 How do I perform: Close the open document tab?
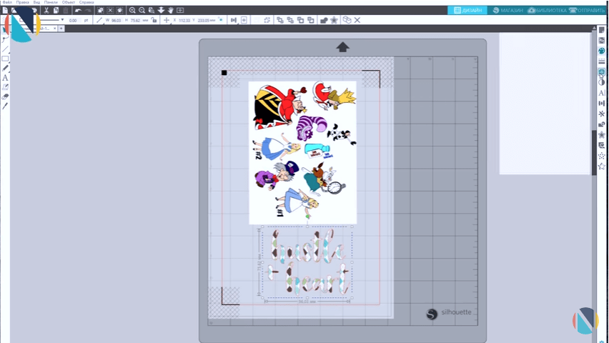pos(54,29)
